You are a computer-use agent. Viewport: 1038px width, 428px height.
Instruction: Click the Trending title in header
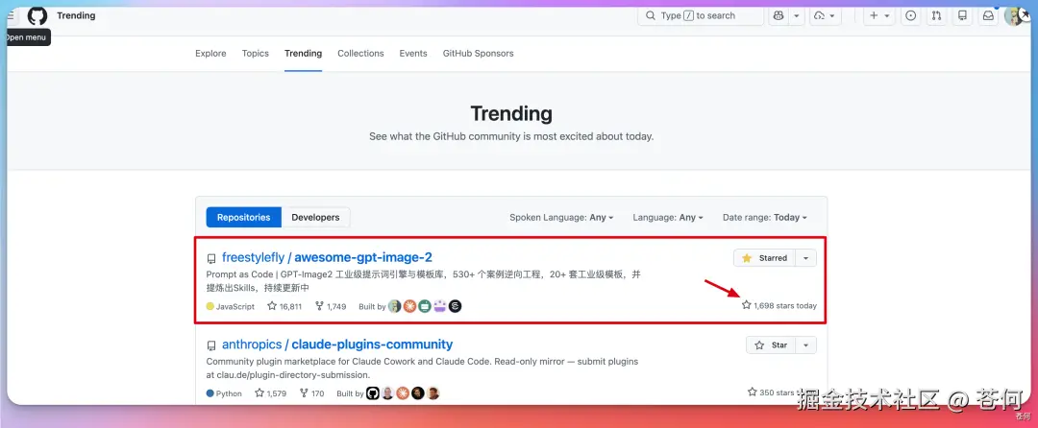[76, 16]
